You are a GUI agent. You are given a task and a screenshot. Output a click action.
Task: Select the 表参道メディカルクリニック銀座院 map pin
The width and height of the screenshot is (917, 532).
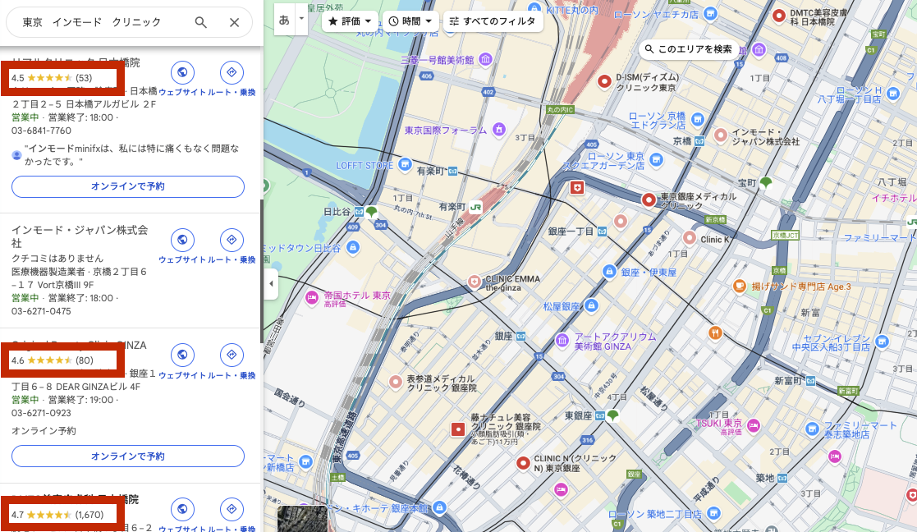click(396, 383)
